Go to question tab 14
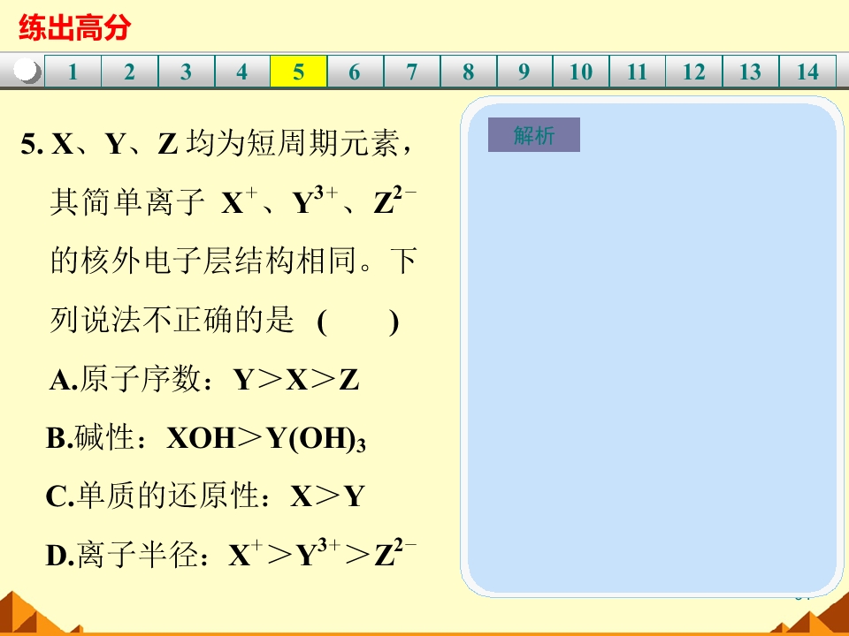Viewport: 849px width, 636px height. coord(807,72)
